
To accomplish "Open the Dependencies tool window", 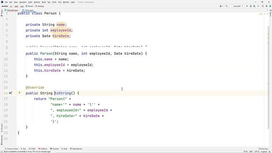I will point(76,149).
